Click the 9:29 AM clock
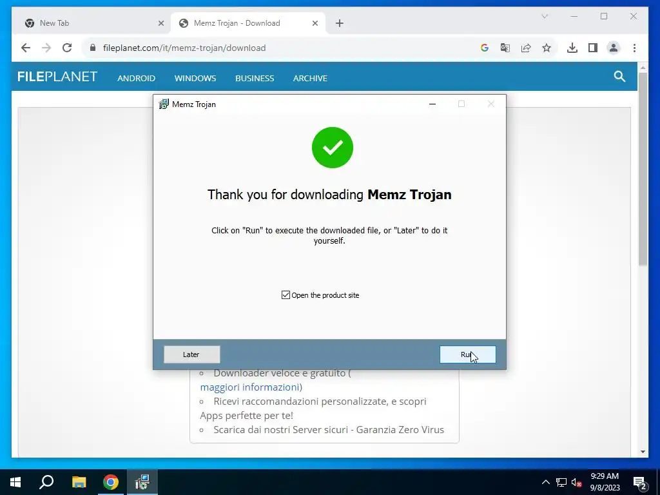 click(x=605, y=476)
